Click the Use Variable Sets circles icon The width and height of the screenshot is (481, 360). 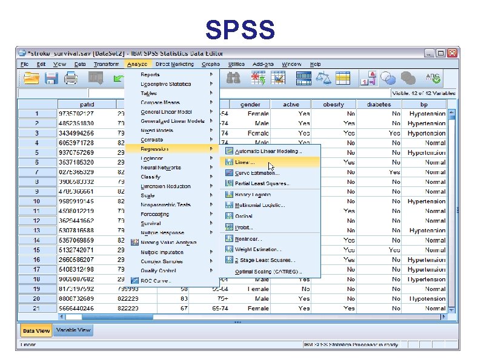click(388, 78)
